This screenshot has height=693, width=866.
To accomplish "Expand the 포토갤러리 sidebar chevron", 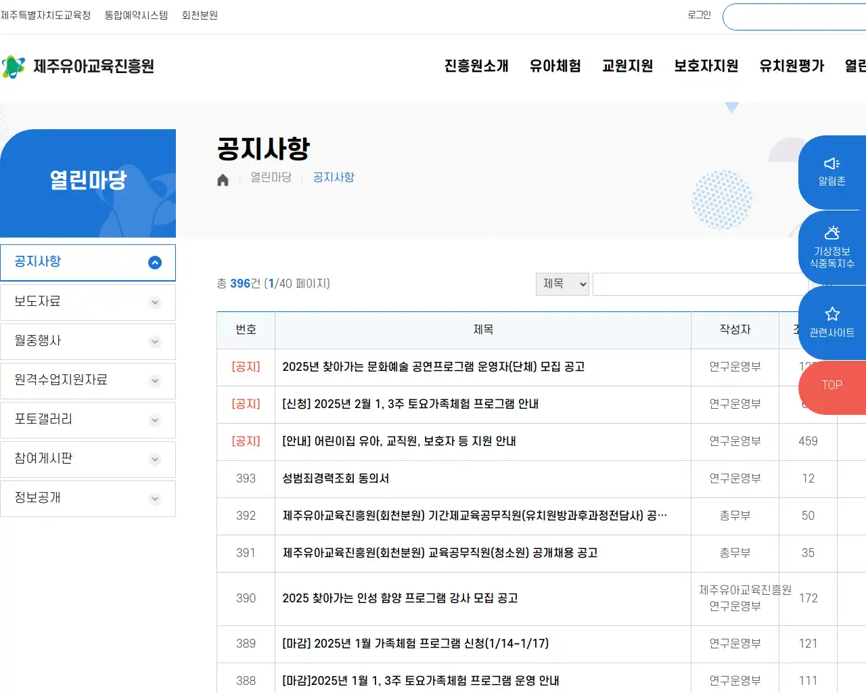I will [155, 420].
